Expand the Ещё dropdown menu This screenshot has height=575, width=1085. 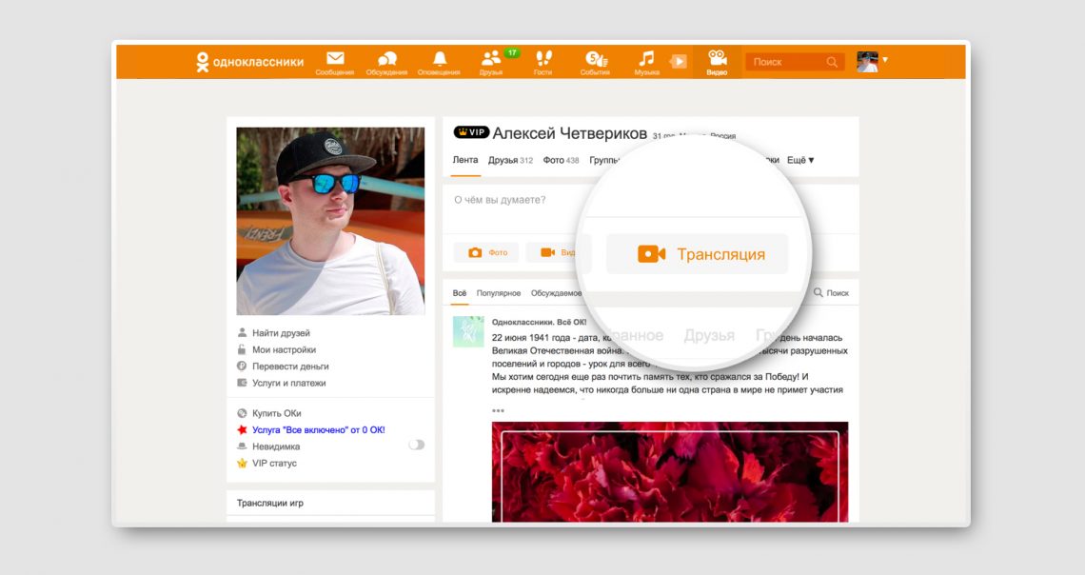[798, 160]
